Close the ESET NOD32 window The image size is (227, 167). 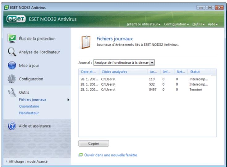click(x=219, y=7)
